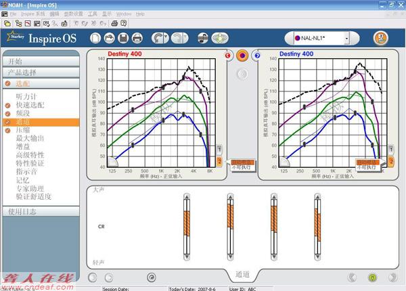The image size is (406, 291).
Task: Click the oval green globe icon
Action: coord(220,38)
